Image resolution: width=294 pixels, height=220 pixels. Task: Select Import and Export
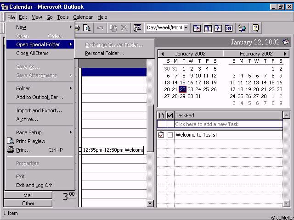click(x=40, y=110)
